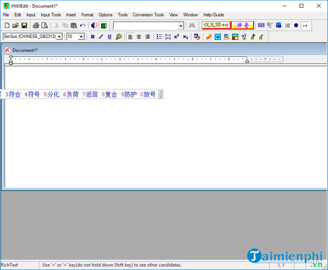The width and height of the screenshot is (328, 270).
Task: Toggle Underline formatting
Action: 110,37
